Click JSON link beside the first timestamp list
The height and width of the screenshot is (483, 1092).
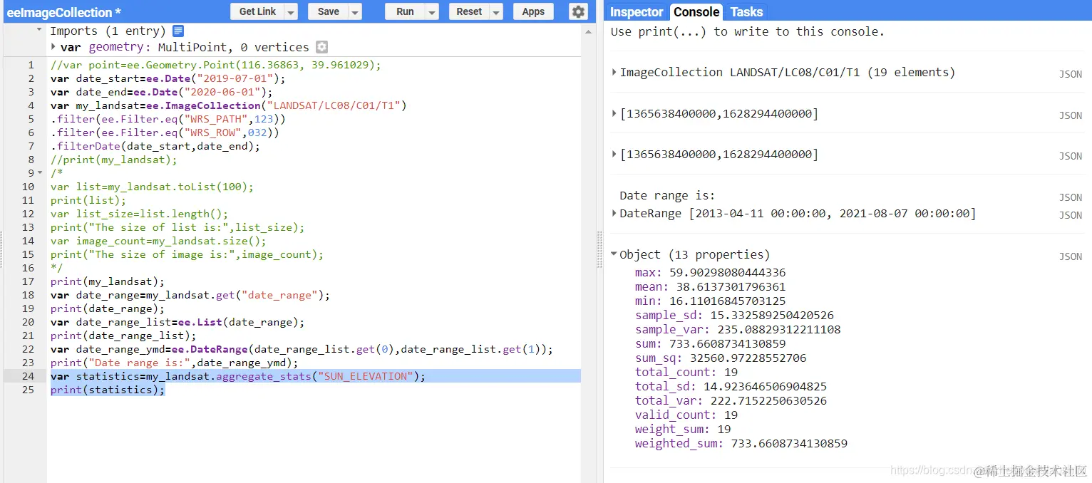(1070, 115)
